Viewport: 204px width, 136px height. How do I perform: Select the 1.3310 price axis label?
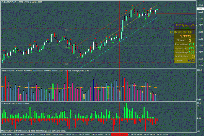(200, 19)
